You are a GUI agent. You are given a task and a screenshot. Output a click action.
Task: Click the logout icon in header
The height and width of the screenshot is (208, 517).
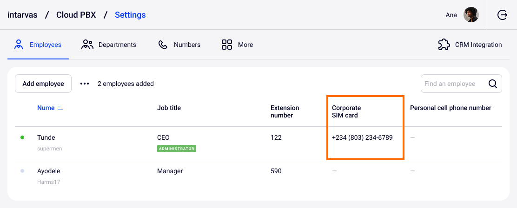point(502,15)
